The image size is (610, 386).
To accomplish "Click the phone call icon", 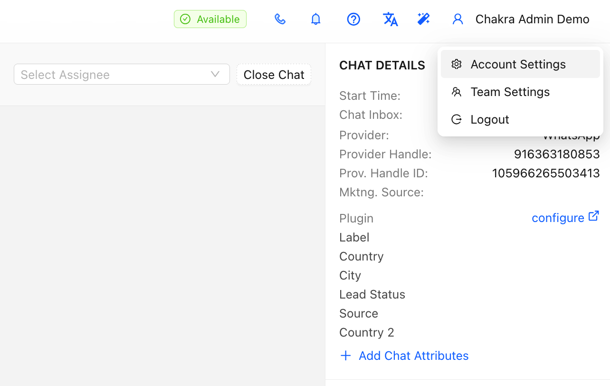I will coord(280,19).
